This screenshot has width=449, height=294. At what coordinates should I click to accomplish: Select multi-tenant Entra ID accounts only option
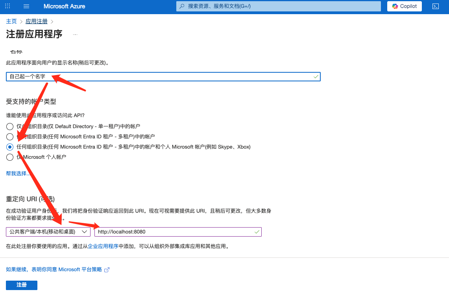(10, 137)
